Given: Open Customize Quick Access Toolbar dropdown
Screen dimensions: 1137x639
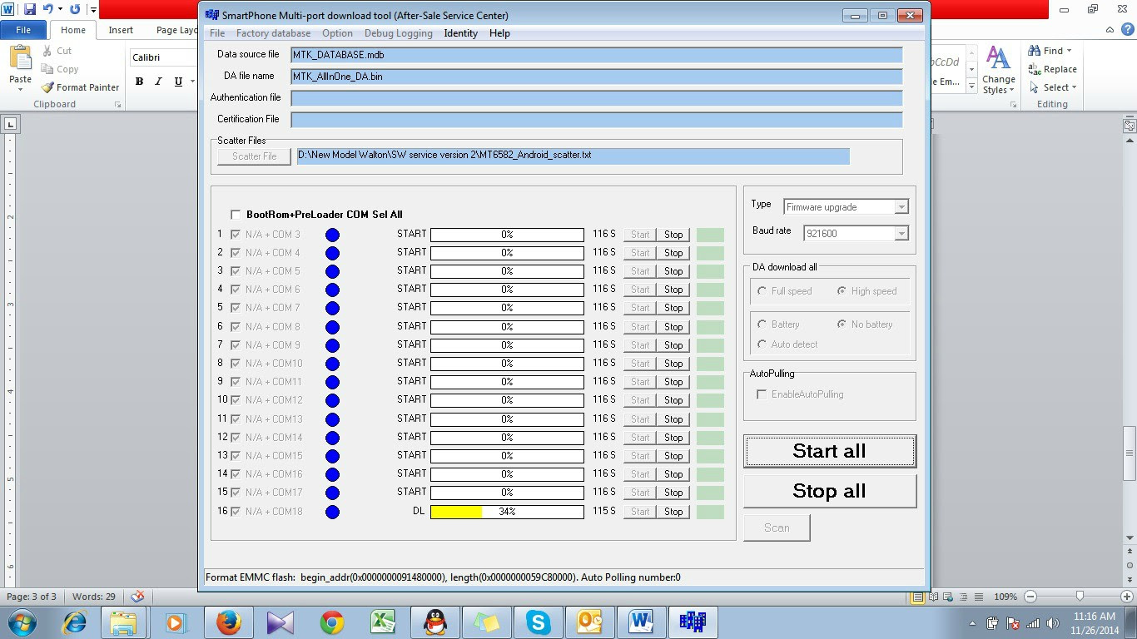Looking at the screenshot, I should point(92,10).
